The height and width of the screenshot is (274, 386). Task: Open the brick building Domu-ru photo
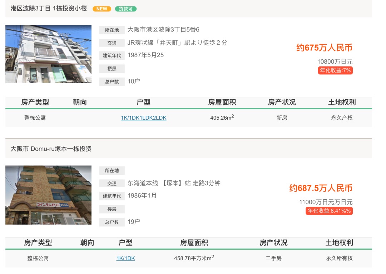coord(49,195)
